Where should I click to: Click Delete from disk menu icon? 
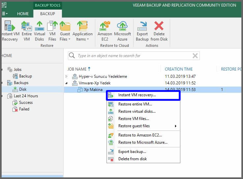click(x=111, y=159)
